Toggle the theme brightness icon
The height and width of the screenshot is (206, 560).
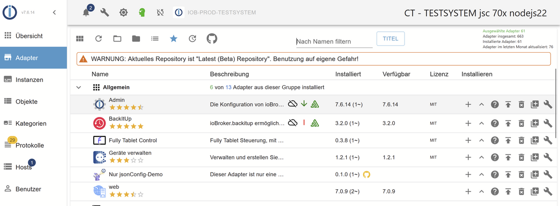click(x=123, y=13)
